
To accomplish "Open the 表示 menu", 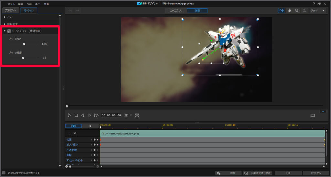I will 29,4.
